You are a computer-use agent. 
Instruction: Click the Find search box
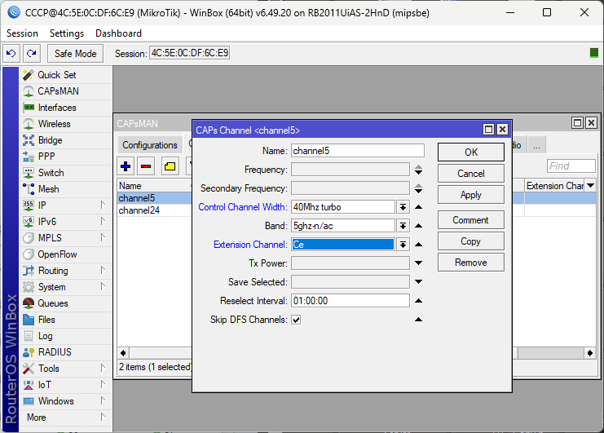(571, 166)
